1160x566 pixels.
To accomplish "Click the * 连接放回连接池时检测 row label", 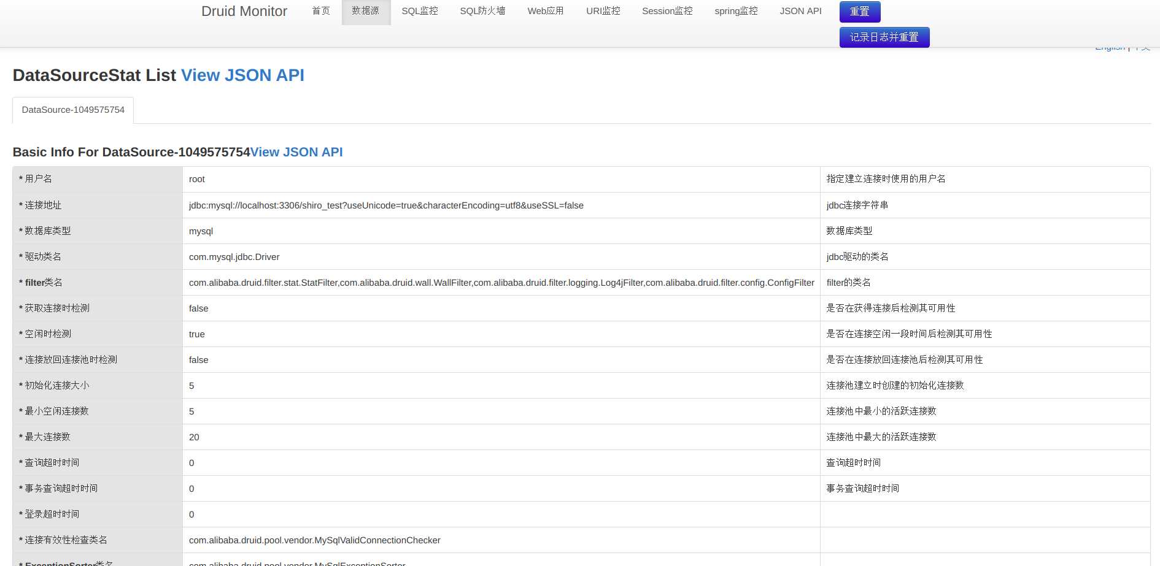I will point(68,360).
